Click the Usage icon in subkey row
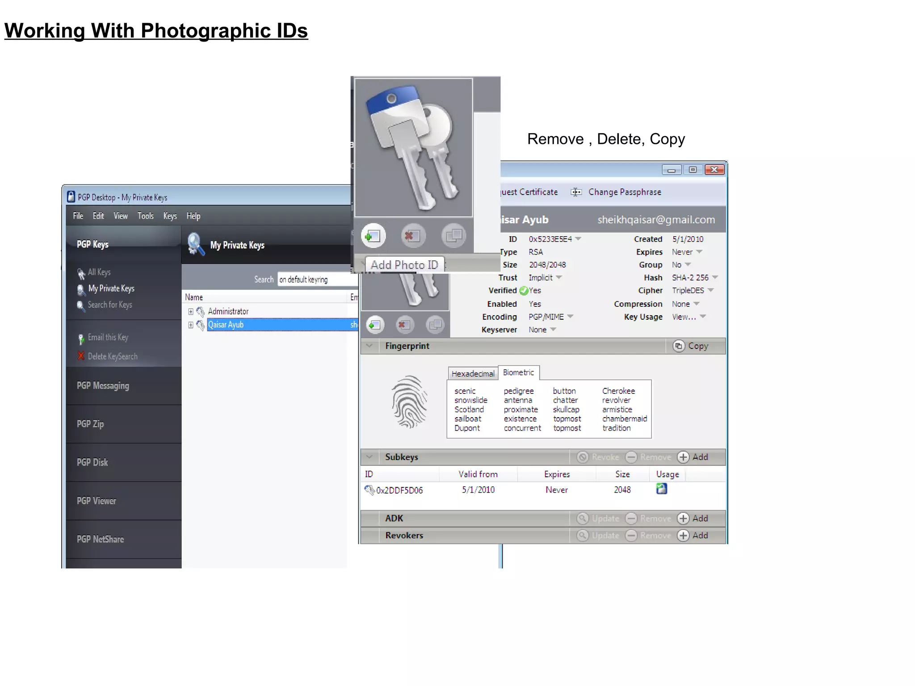The width and height of the screenshot is (915, 686). pyautogui.click(x=662, y=489)
